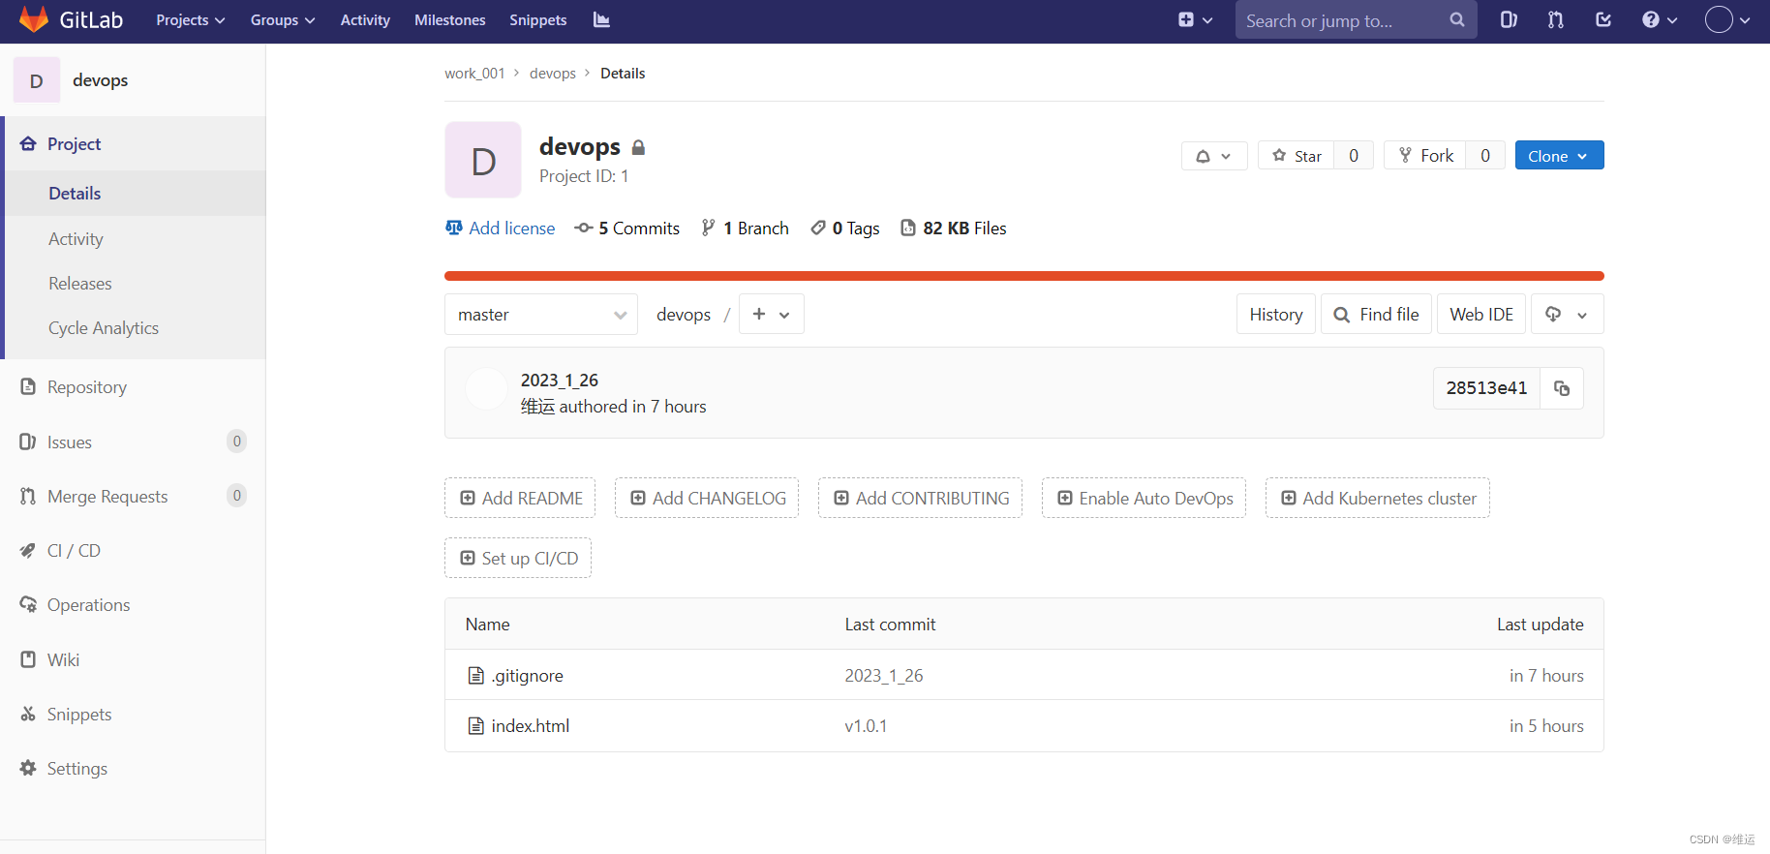
Task: Open the Merge requests icon in top bar
Action: 1556,20
